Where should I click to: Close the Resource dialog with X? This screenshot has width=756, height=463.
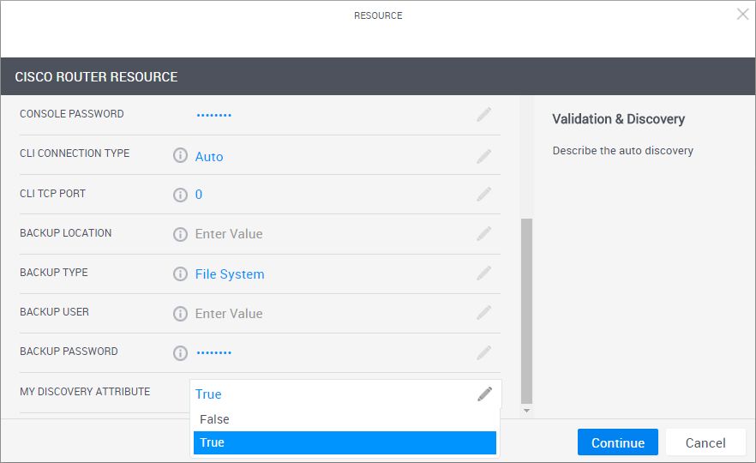(x=742, y=15)
